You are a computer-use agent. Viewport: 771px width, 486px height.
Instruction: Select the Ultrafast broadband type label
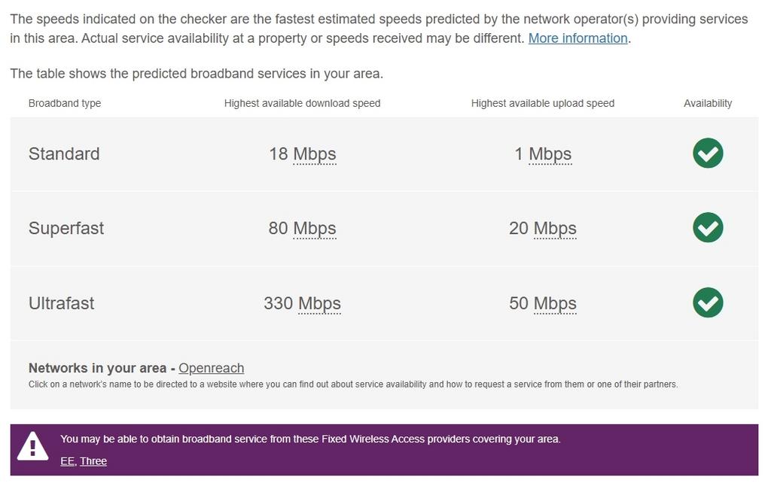(x=62, y=304)
